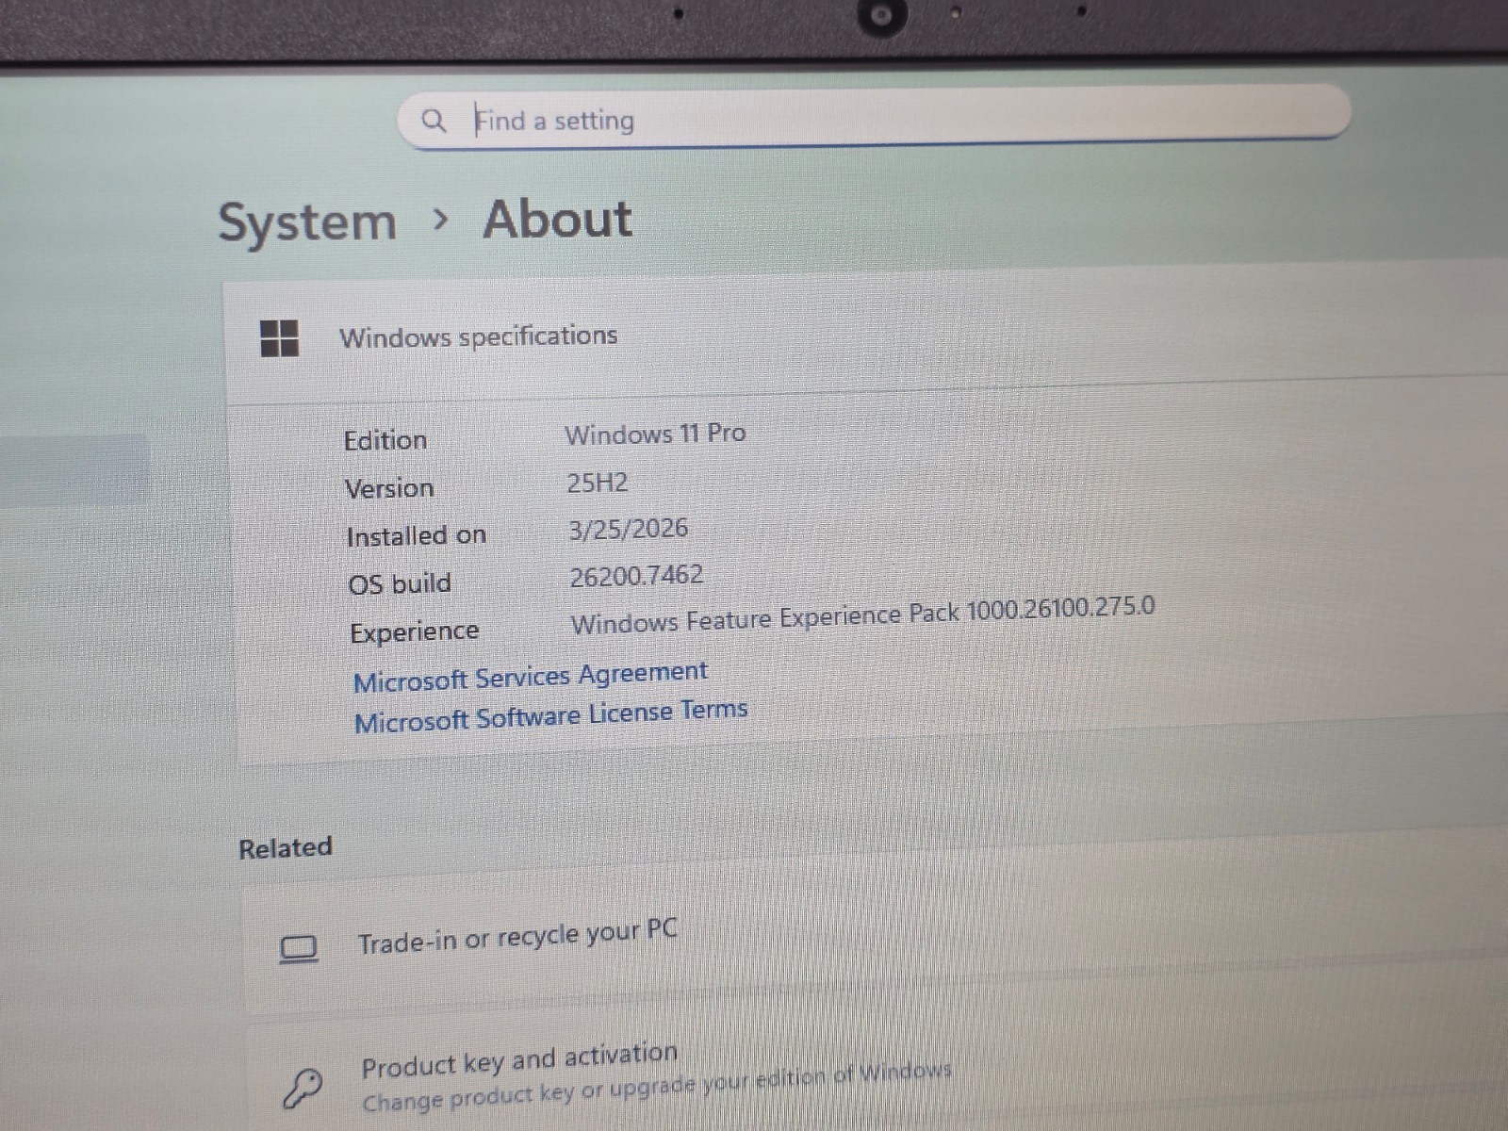Go back to System breadcrumb

point(307,224)
